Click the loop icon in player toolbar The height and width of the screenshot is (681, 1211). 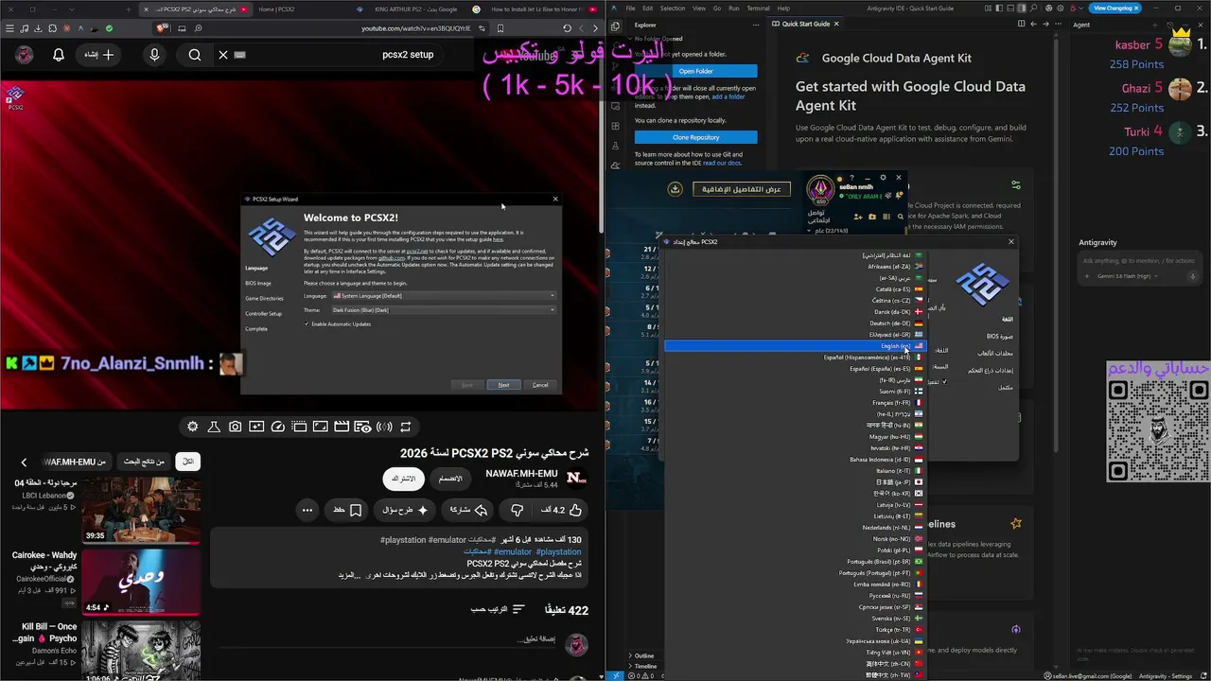(405, 427)
